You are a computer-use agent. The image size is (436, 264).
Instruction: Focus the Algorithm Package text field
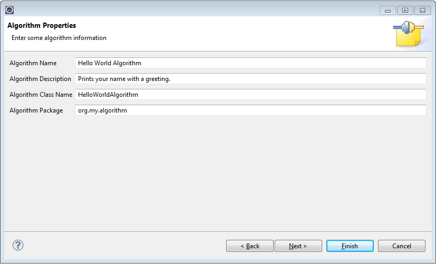[250, 110]
